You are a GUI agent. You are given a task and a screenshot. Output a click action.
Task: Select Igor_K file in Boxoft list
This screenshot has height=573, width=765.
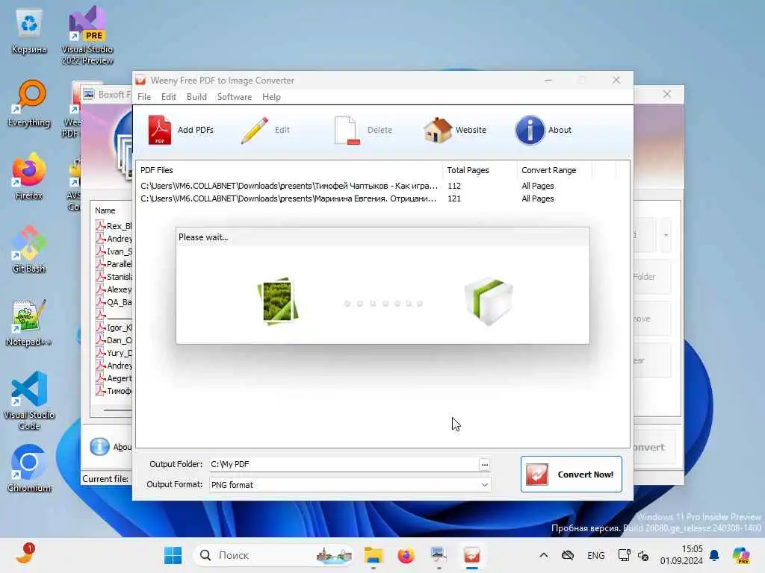pos(114,328)
